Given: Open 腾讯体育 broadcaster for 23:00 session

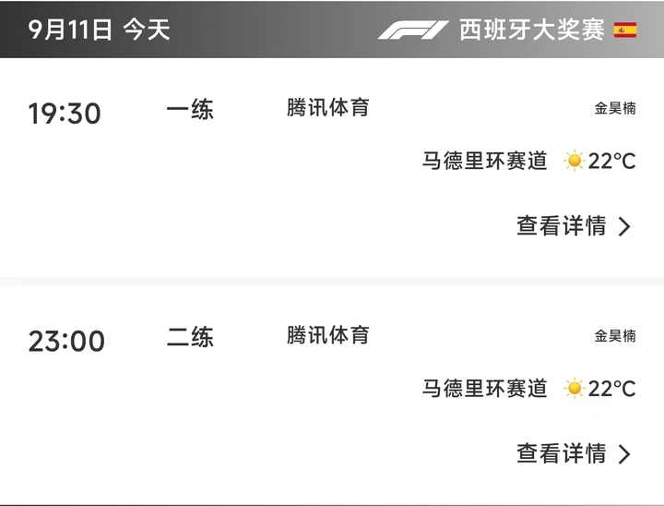Looking at the screenshot, I should click(327, 335).
